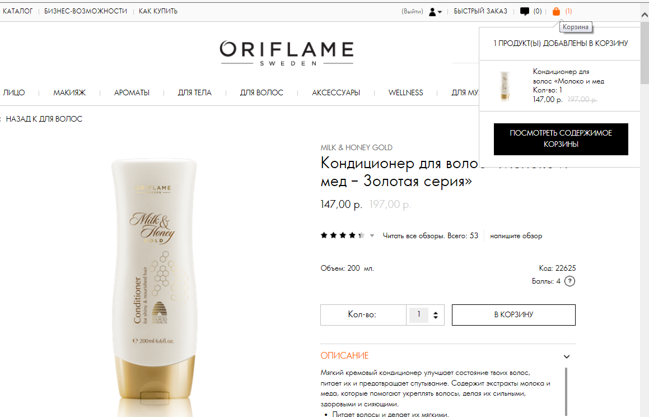Open the МАКИЯЖ category menu
The width and height of the screenshot is (649, 417).
69,92
